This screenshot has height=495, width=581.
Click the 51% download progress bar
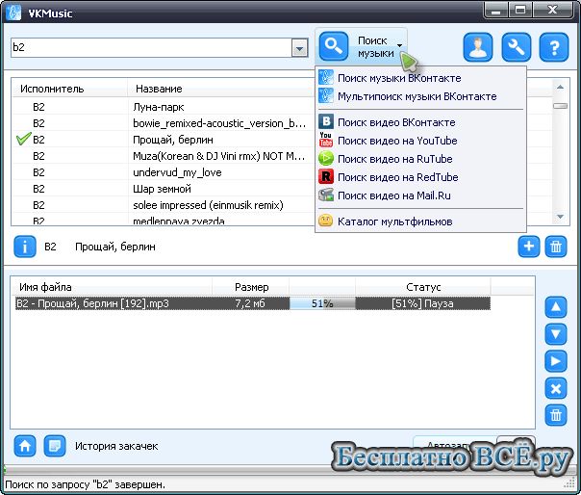tap(322, 303)
